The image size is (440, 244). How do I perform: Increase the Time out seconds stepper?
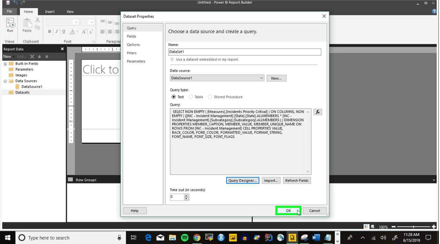(x=186, y=196)
